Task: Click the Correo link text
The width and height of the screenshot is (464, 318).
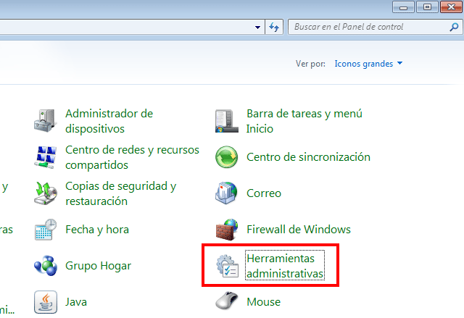Action: tap(264, 193)
